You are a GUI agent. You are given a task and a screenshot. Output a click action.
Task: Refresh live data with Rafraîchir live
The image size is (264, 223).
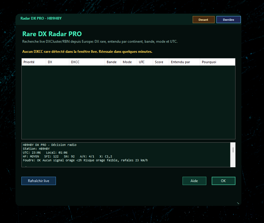pos(39,181)
